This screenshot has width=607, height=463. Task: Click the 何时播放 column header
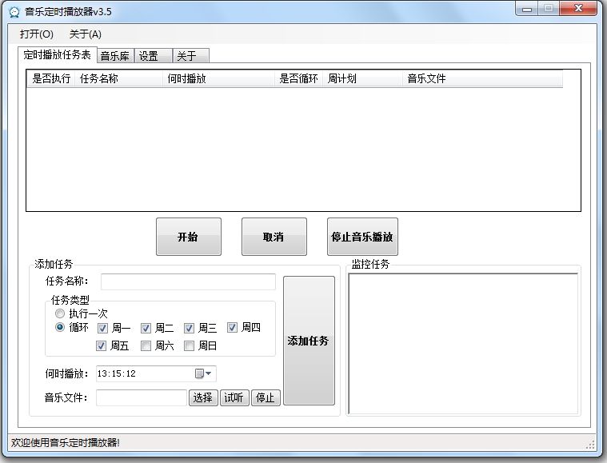click(x=218, y=78)
